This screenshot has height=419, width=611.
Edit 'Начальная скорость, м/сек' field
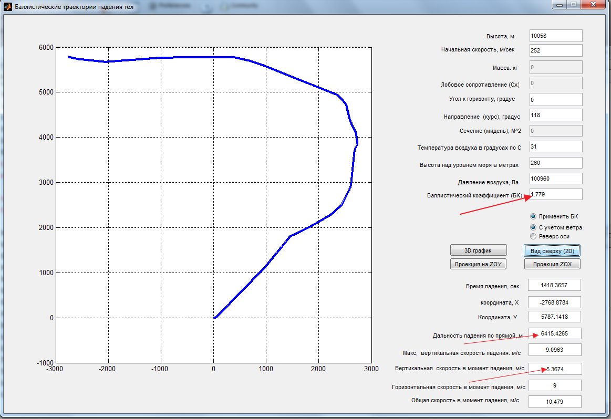click(x=556, y=50)
